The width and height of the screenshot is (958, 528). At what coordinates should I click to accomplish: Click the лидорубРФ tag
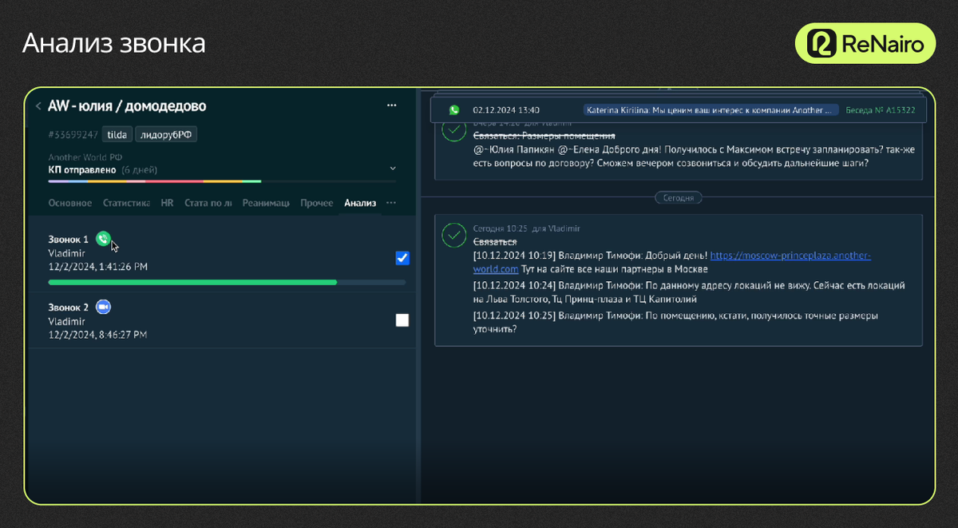pyautogui.click(x=166, y=135)
